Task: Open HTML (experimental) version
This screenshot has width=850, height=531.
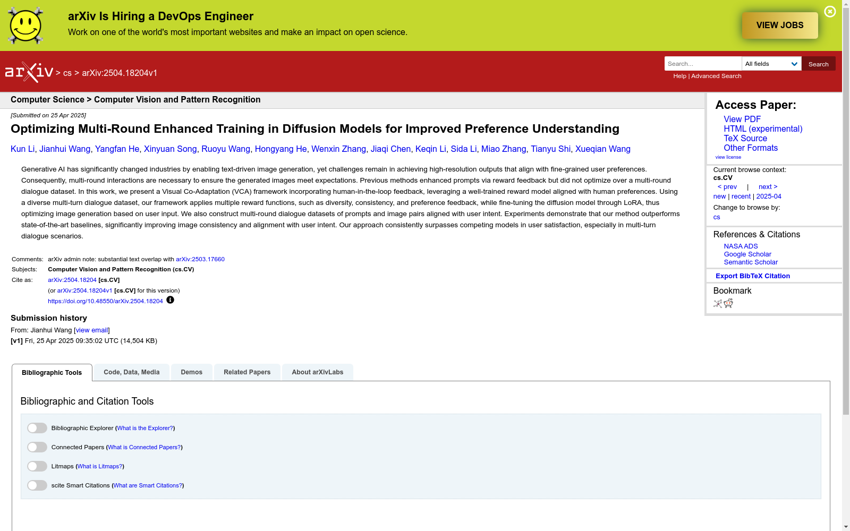Action: pyautogui.click(x=763, y=129)
